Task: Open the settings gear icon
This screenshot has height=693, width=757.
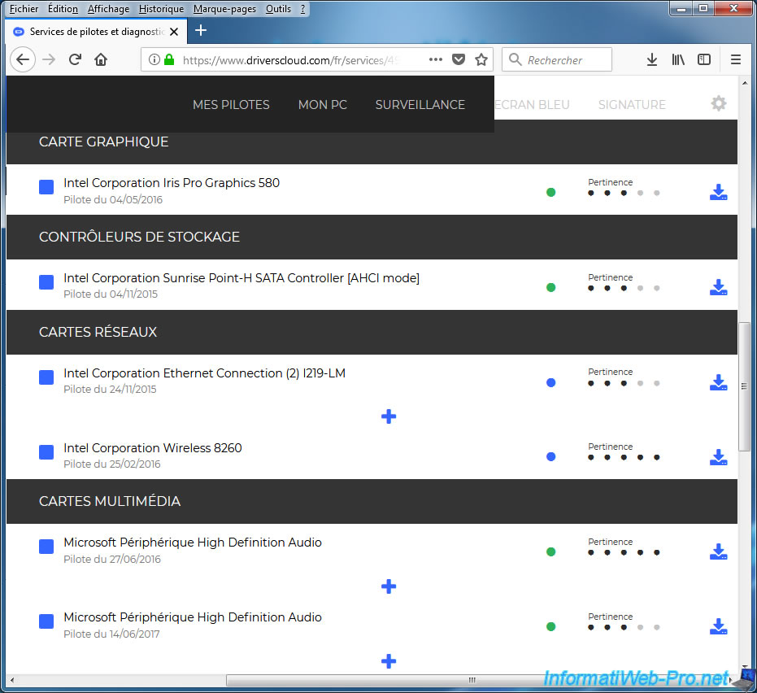Action: click(718, 104)
